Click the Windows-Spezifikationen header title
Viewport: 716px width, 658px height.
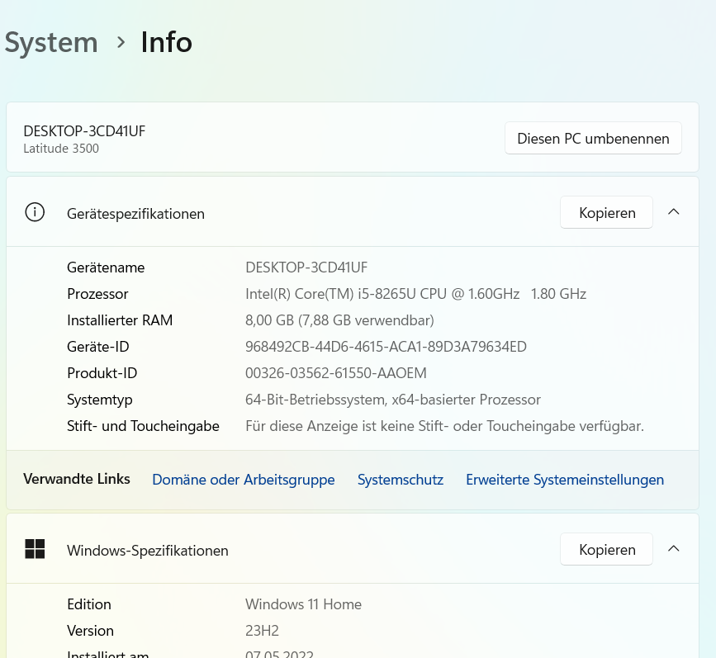pyautogui.click(x=148, y=550)
